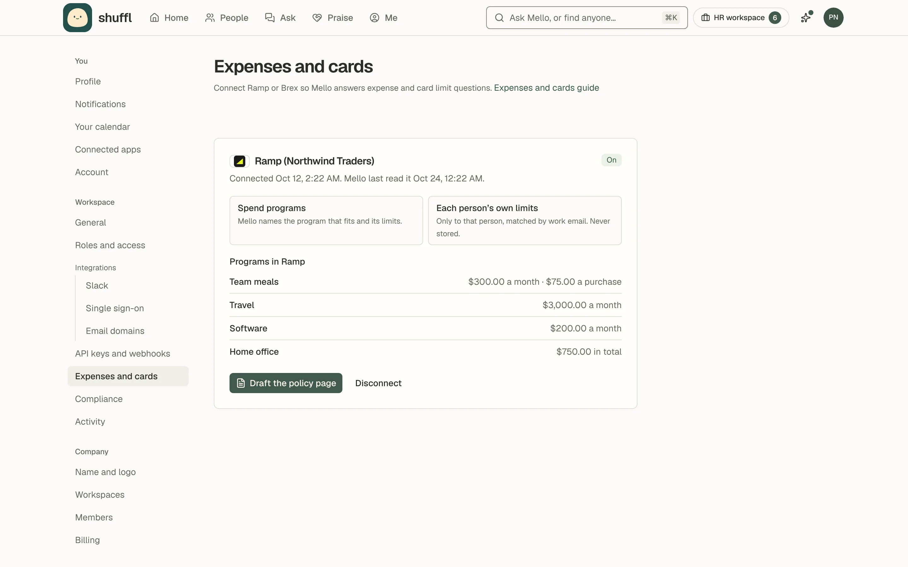Viewport: 908px width, 567px height.
Task: Click the Team meals program row
Action: coord(425,282)
